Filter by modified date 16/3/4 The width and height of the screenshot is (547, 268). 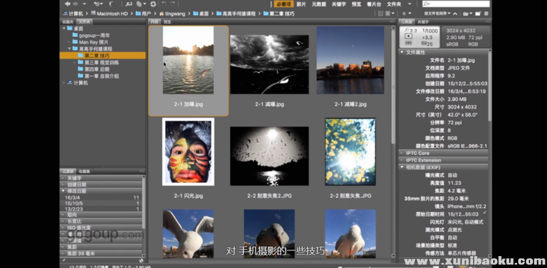click(72, 197)
